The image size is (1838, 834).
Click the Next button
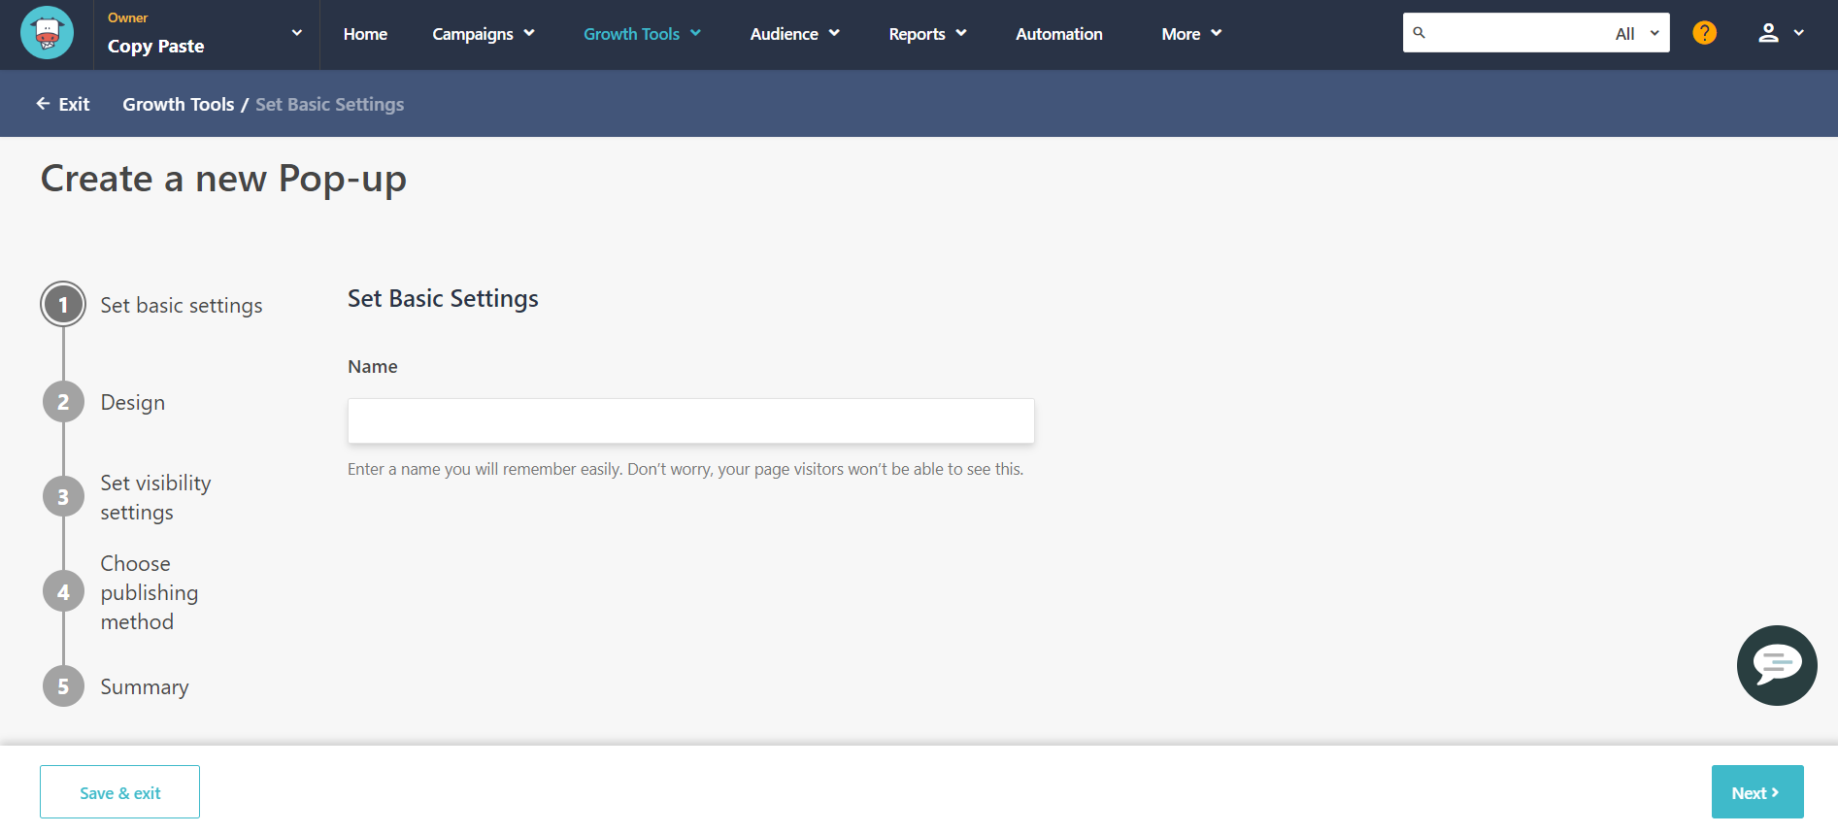1756,792
